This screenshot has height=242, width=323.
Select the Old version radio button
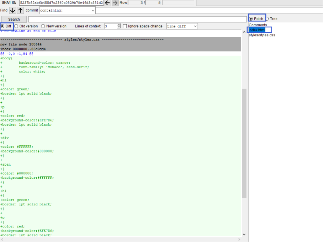16,26
